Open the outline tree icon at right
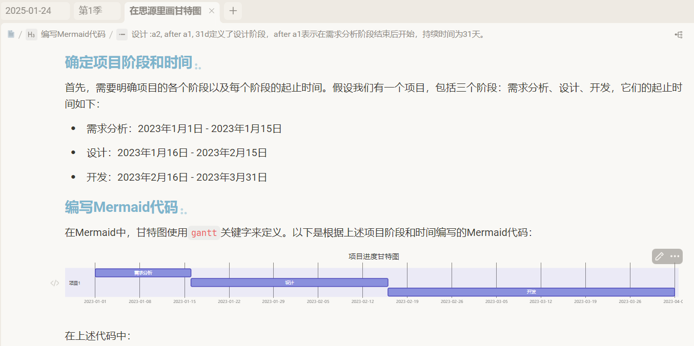Image resolution: width=694 pixels, height=346 pixels. tap(679, 34)
